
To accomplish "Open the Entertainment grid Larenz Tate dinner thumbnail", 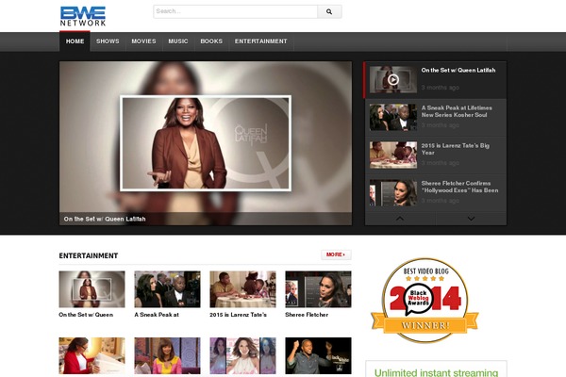I will [242, 289].
